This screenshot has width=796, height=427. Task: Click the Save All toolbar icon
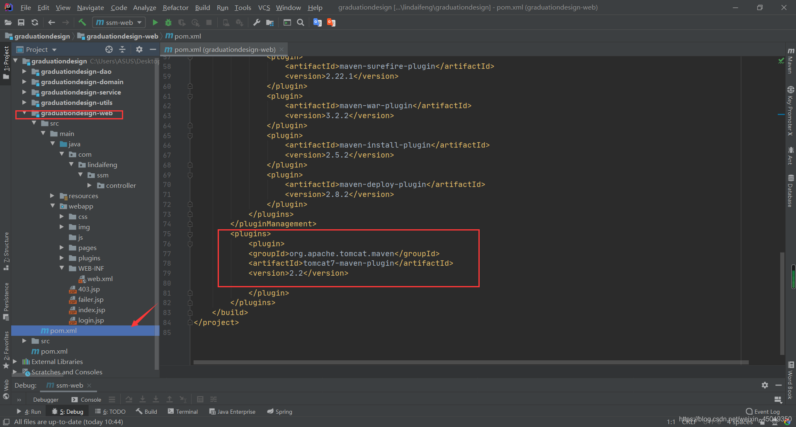click(21, 22)
